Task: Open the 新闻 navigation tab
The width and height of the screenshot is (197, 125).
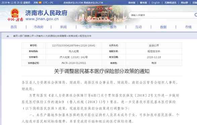Action: (63, 27)
